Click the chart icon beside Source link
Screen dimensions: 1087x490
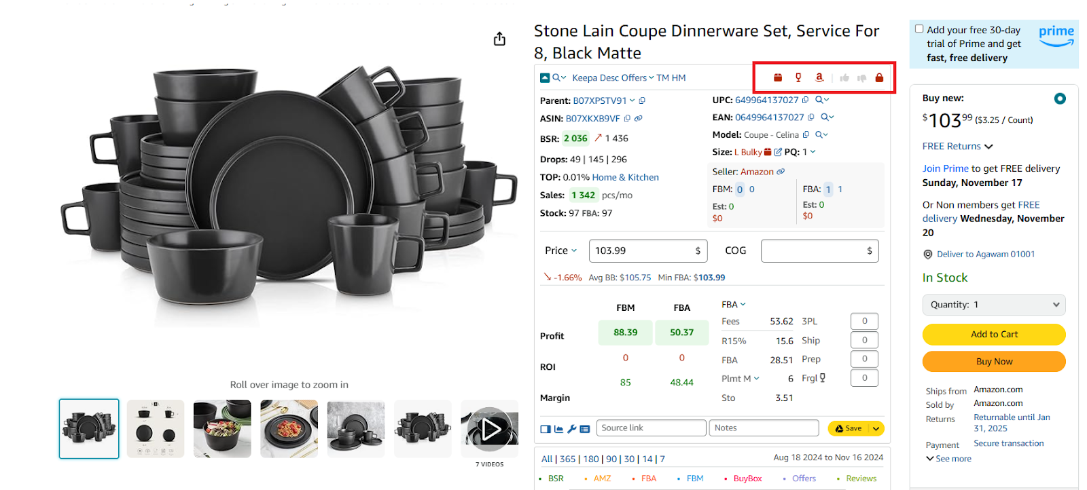(558, 429)
